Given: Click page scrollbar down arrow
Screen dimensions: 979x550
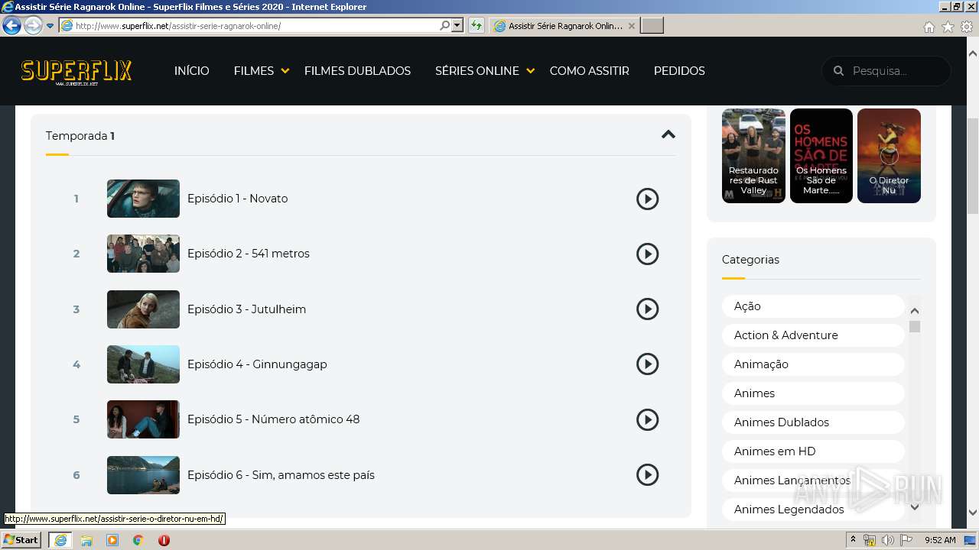Looking at the screenshot, I should coord(973,513).
